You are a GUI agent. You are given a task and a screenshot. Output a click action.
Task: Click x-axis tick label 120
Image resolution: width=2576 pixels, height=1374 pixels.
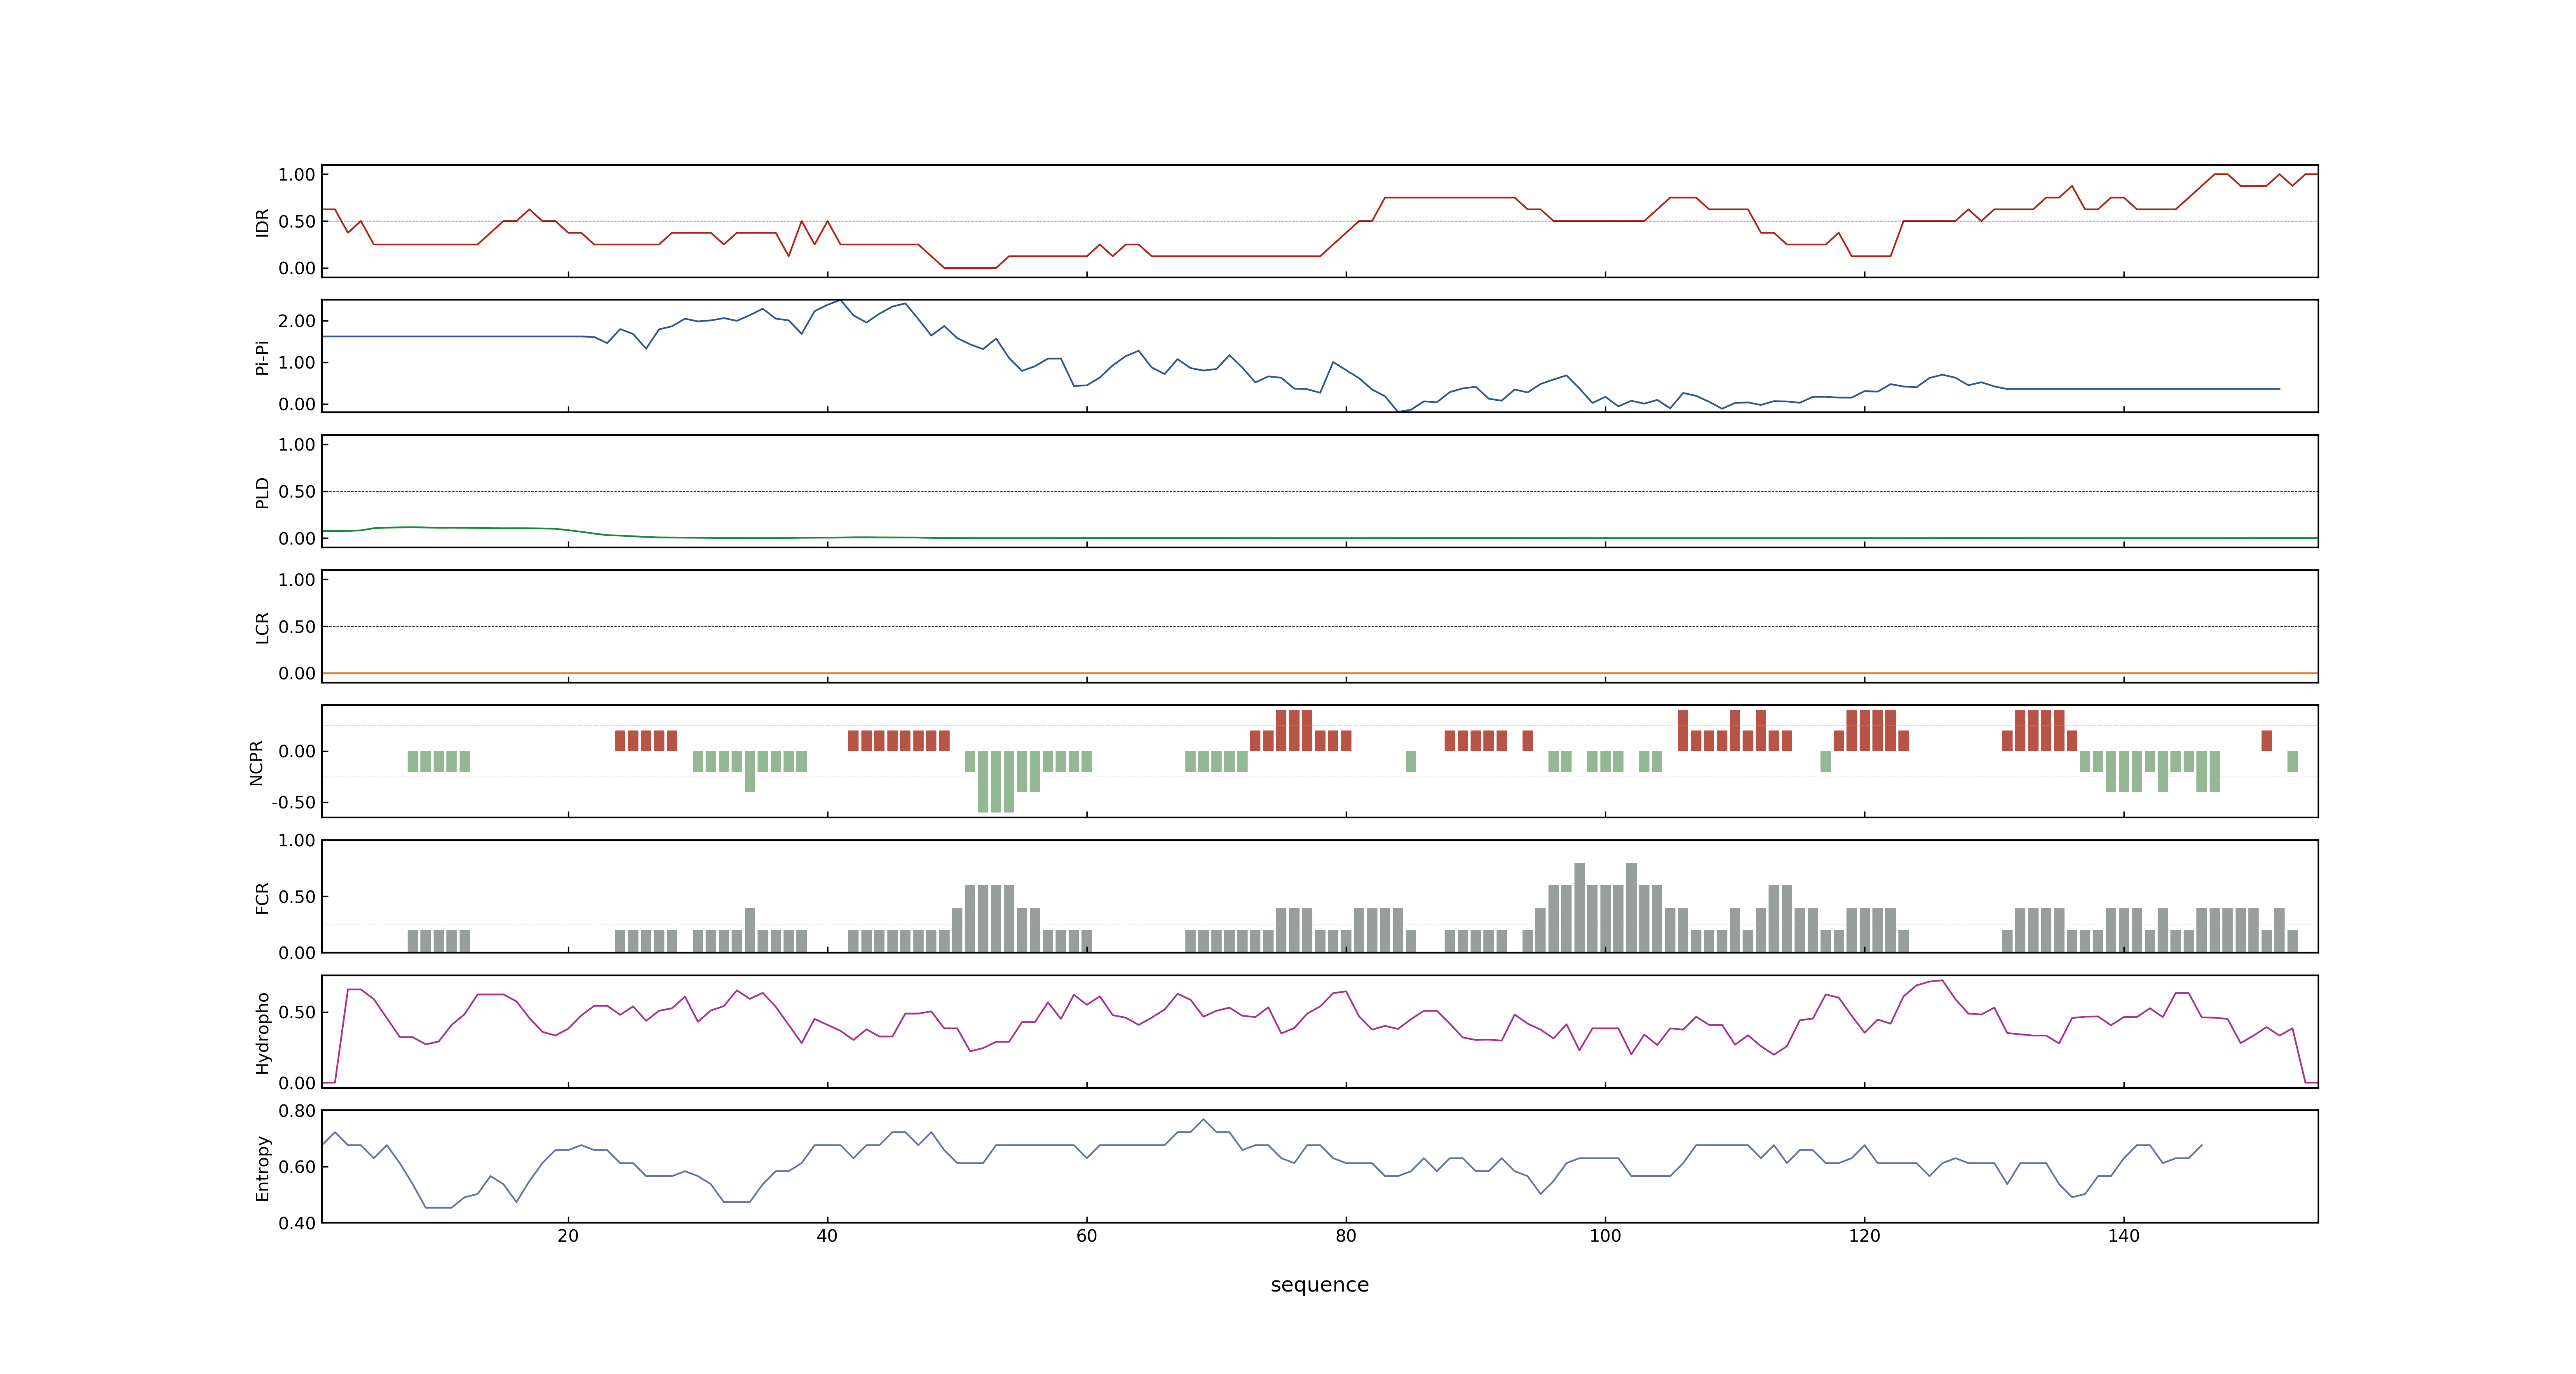(x=1864, y=1235)
